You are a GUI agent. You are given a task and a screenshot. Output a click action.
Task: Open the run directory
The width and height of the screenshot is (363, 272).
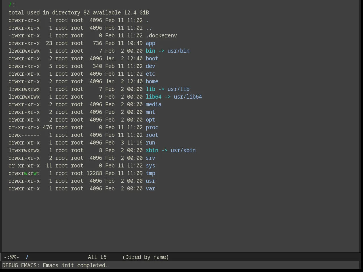(x=150, y=143)
